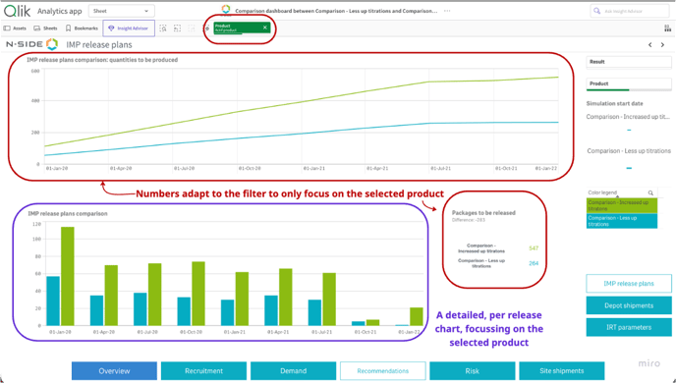Image resolution: width=676 pixels, height=383 pixels.
Task: Click the 264 KPI value
Action: pyautogui.click(x=534, y=263)
